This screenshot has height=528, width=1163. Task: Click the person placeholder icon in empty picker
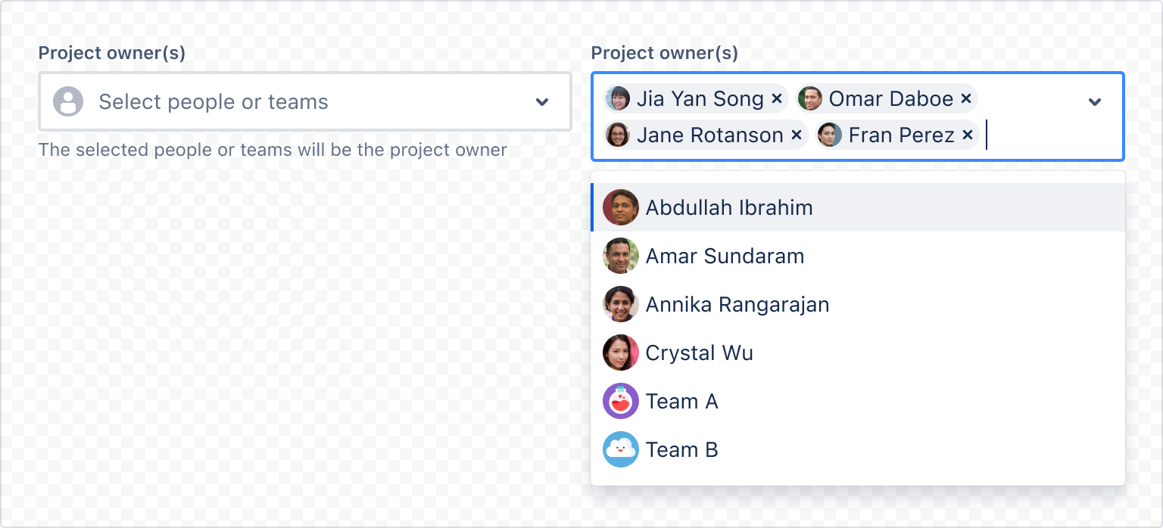click(67, 101)
